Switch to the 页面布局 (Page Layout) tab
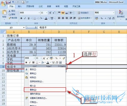This screenshot has width=127, height=106. (30, 6)
